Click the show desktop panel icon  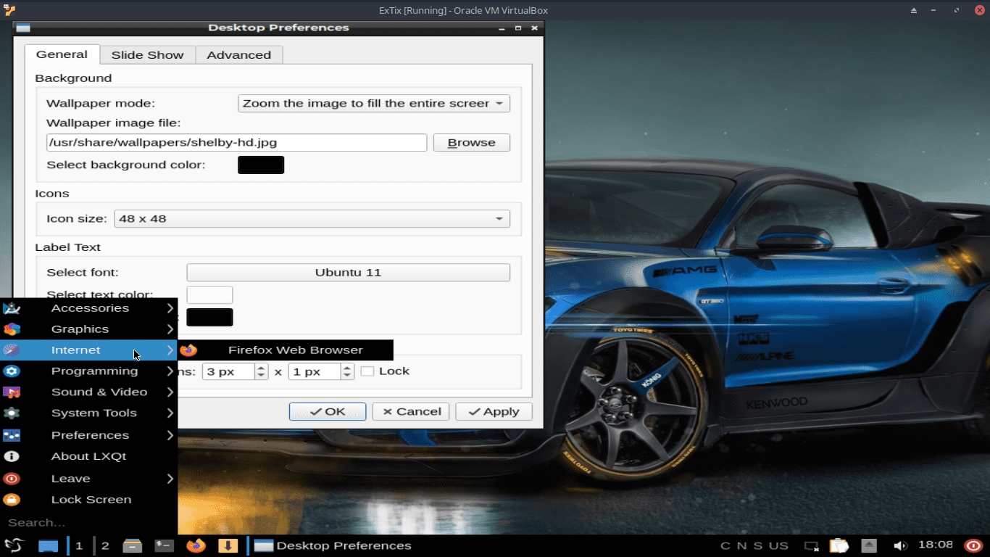pos(48,545)
